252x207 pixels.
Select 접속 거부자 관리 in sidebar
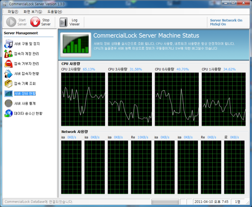point(27,64)
